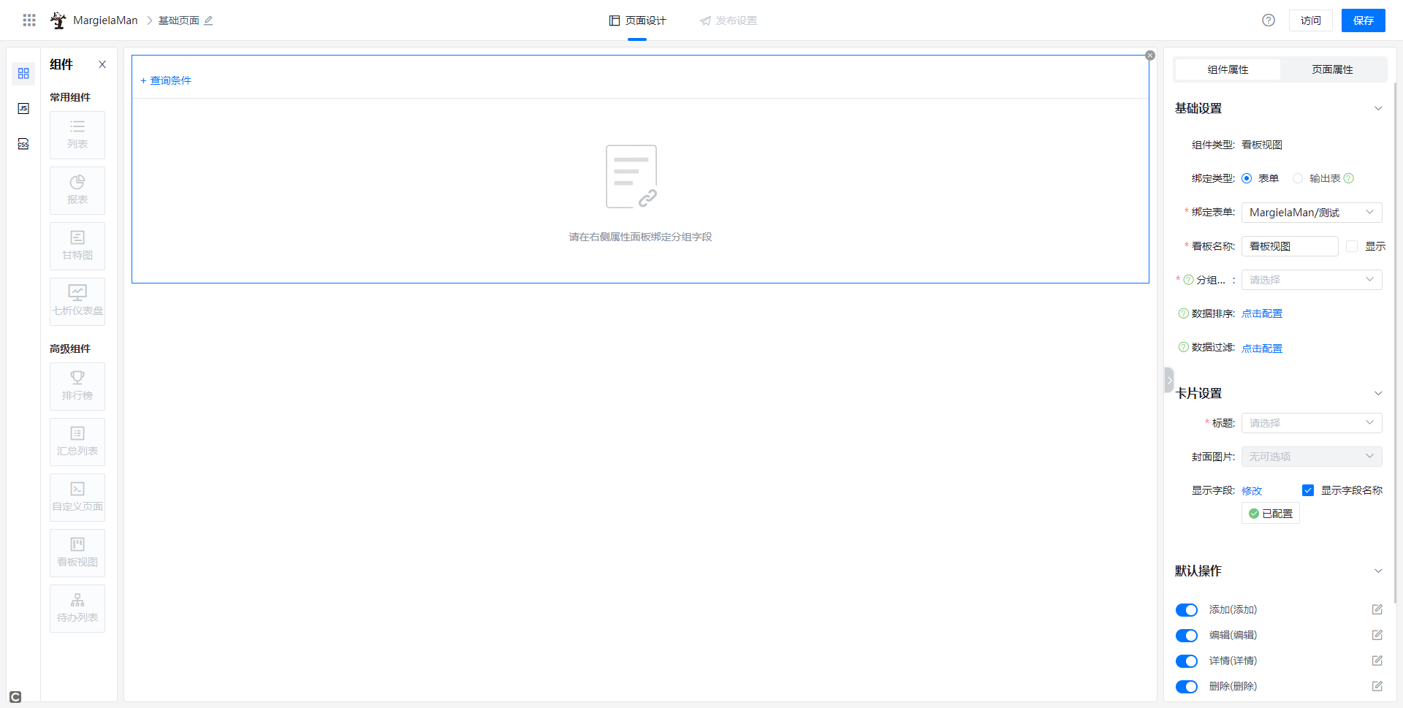The width and height of the screenshot is (1403, 708).
Task: Select the 看板视图 component
Action: click(77, 553)
